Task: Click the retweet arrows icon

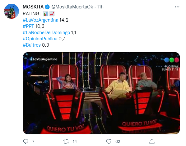Action: click(x=66, y=142)
